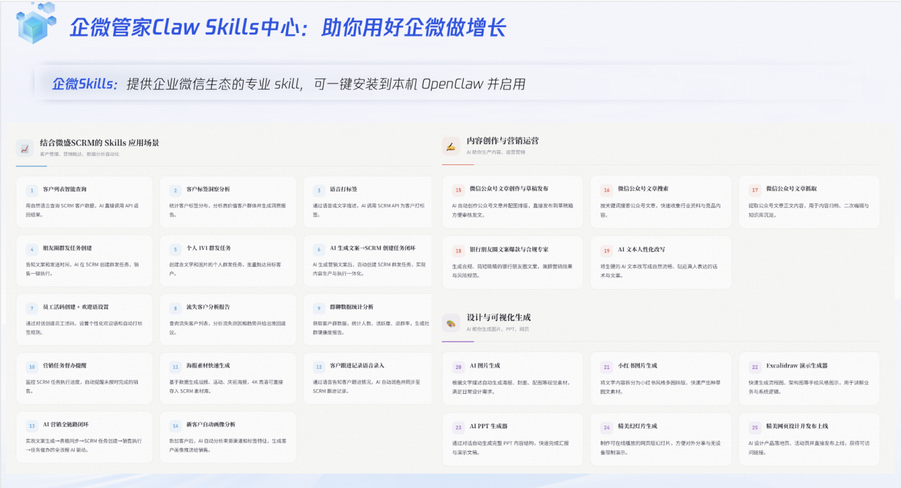The width and height of the screenshot is (901, 488).
Task: Click the palette icon beside 设计与可视化生成
Action: (451, 323)
